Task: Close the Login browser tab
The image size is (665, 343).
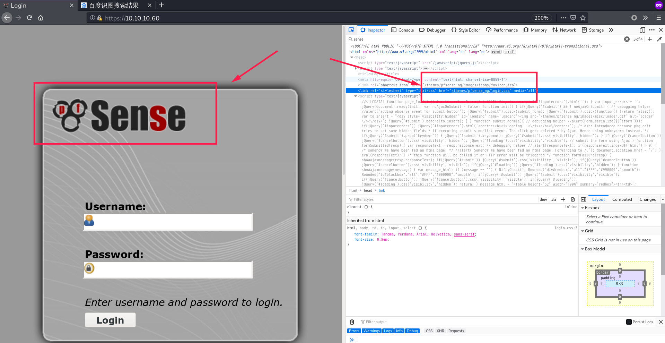Action: point(72,5)
